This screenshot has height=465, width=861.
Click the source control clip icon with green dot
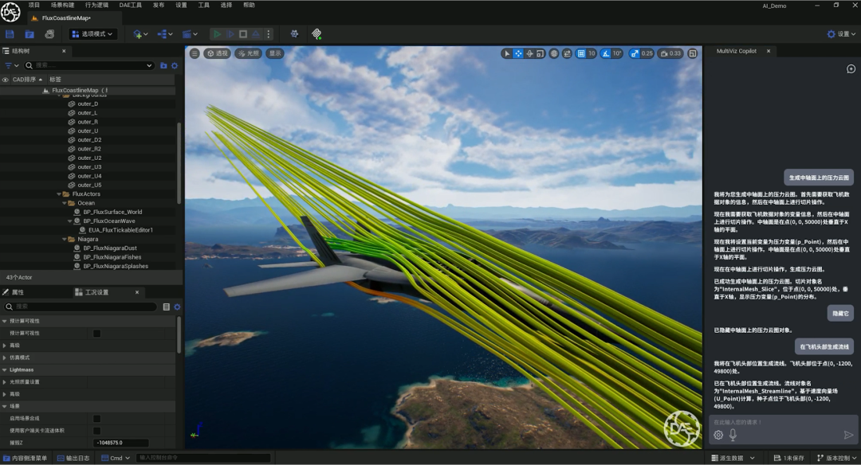(x=316, y=34)
